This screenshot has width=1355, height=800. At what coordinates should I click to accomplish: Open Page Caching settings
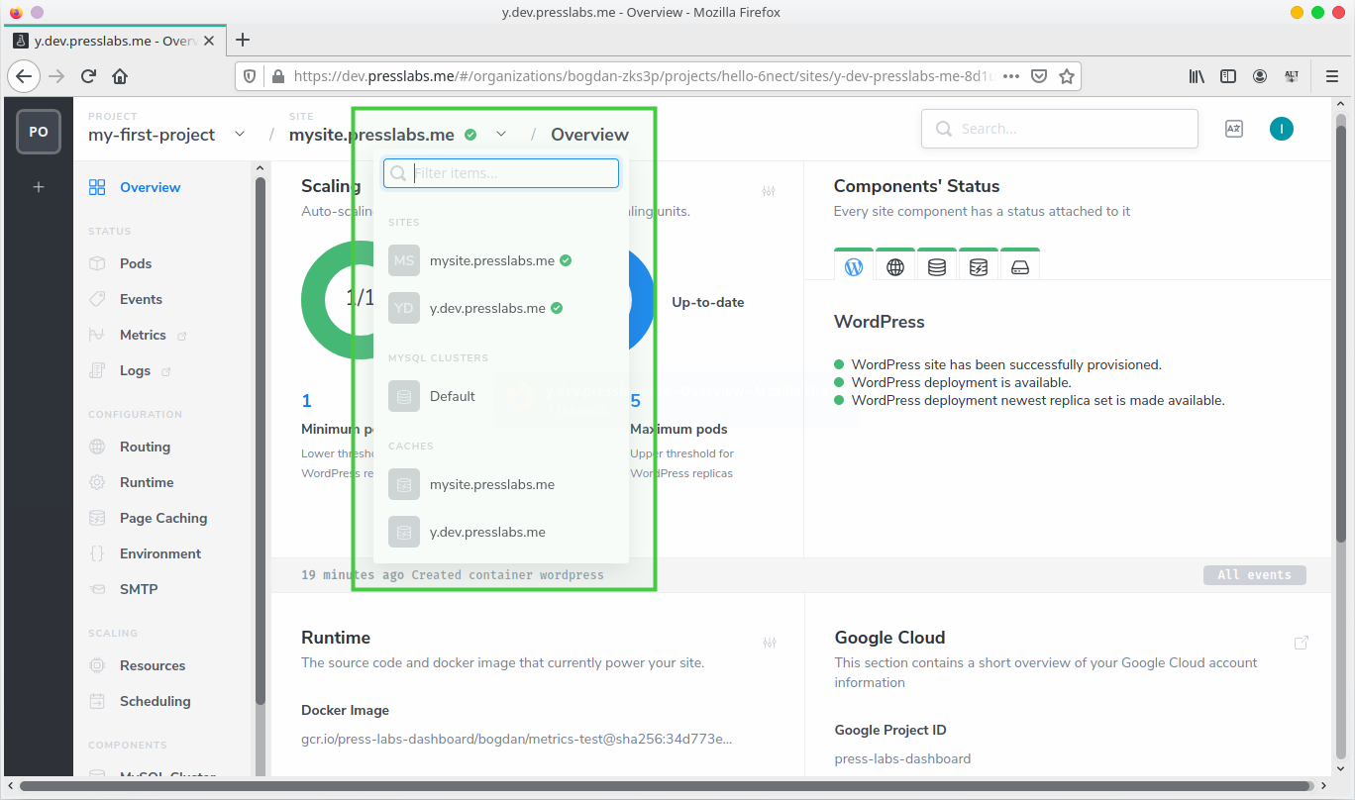pyautogui.click(x=148, y=518)
